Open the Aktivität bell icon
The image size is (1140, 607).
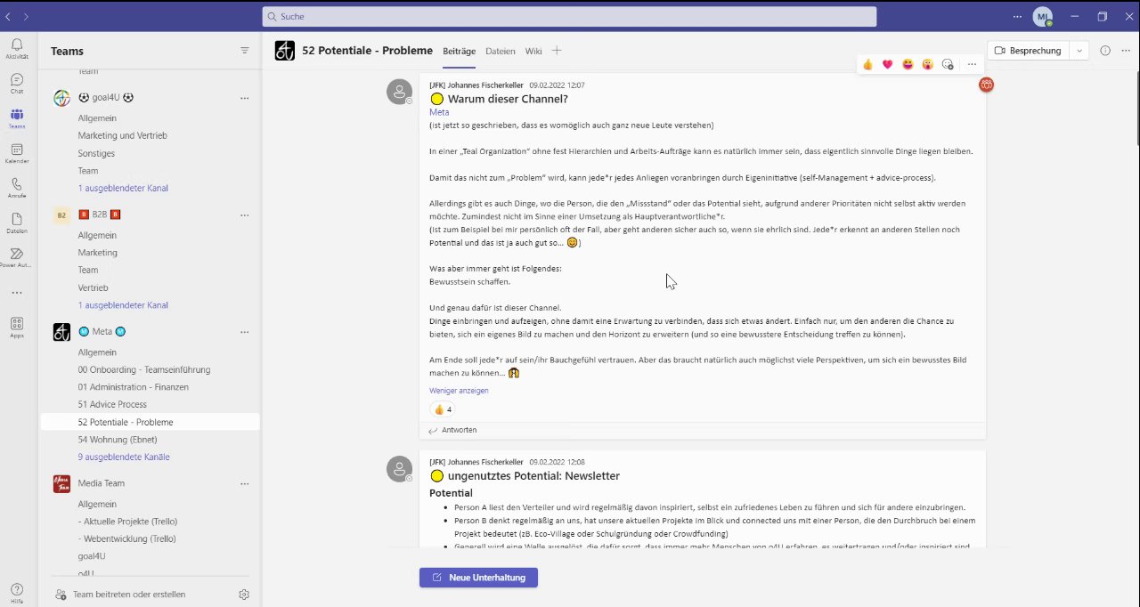(17, 45)
